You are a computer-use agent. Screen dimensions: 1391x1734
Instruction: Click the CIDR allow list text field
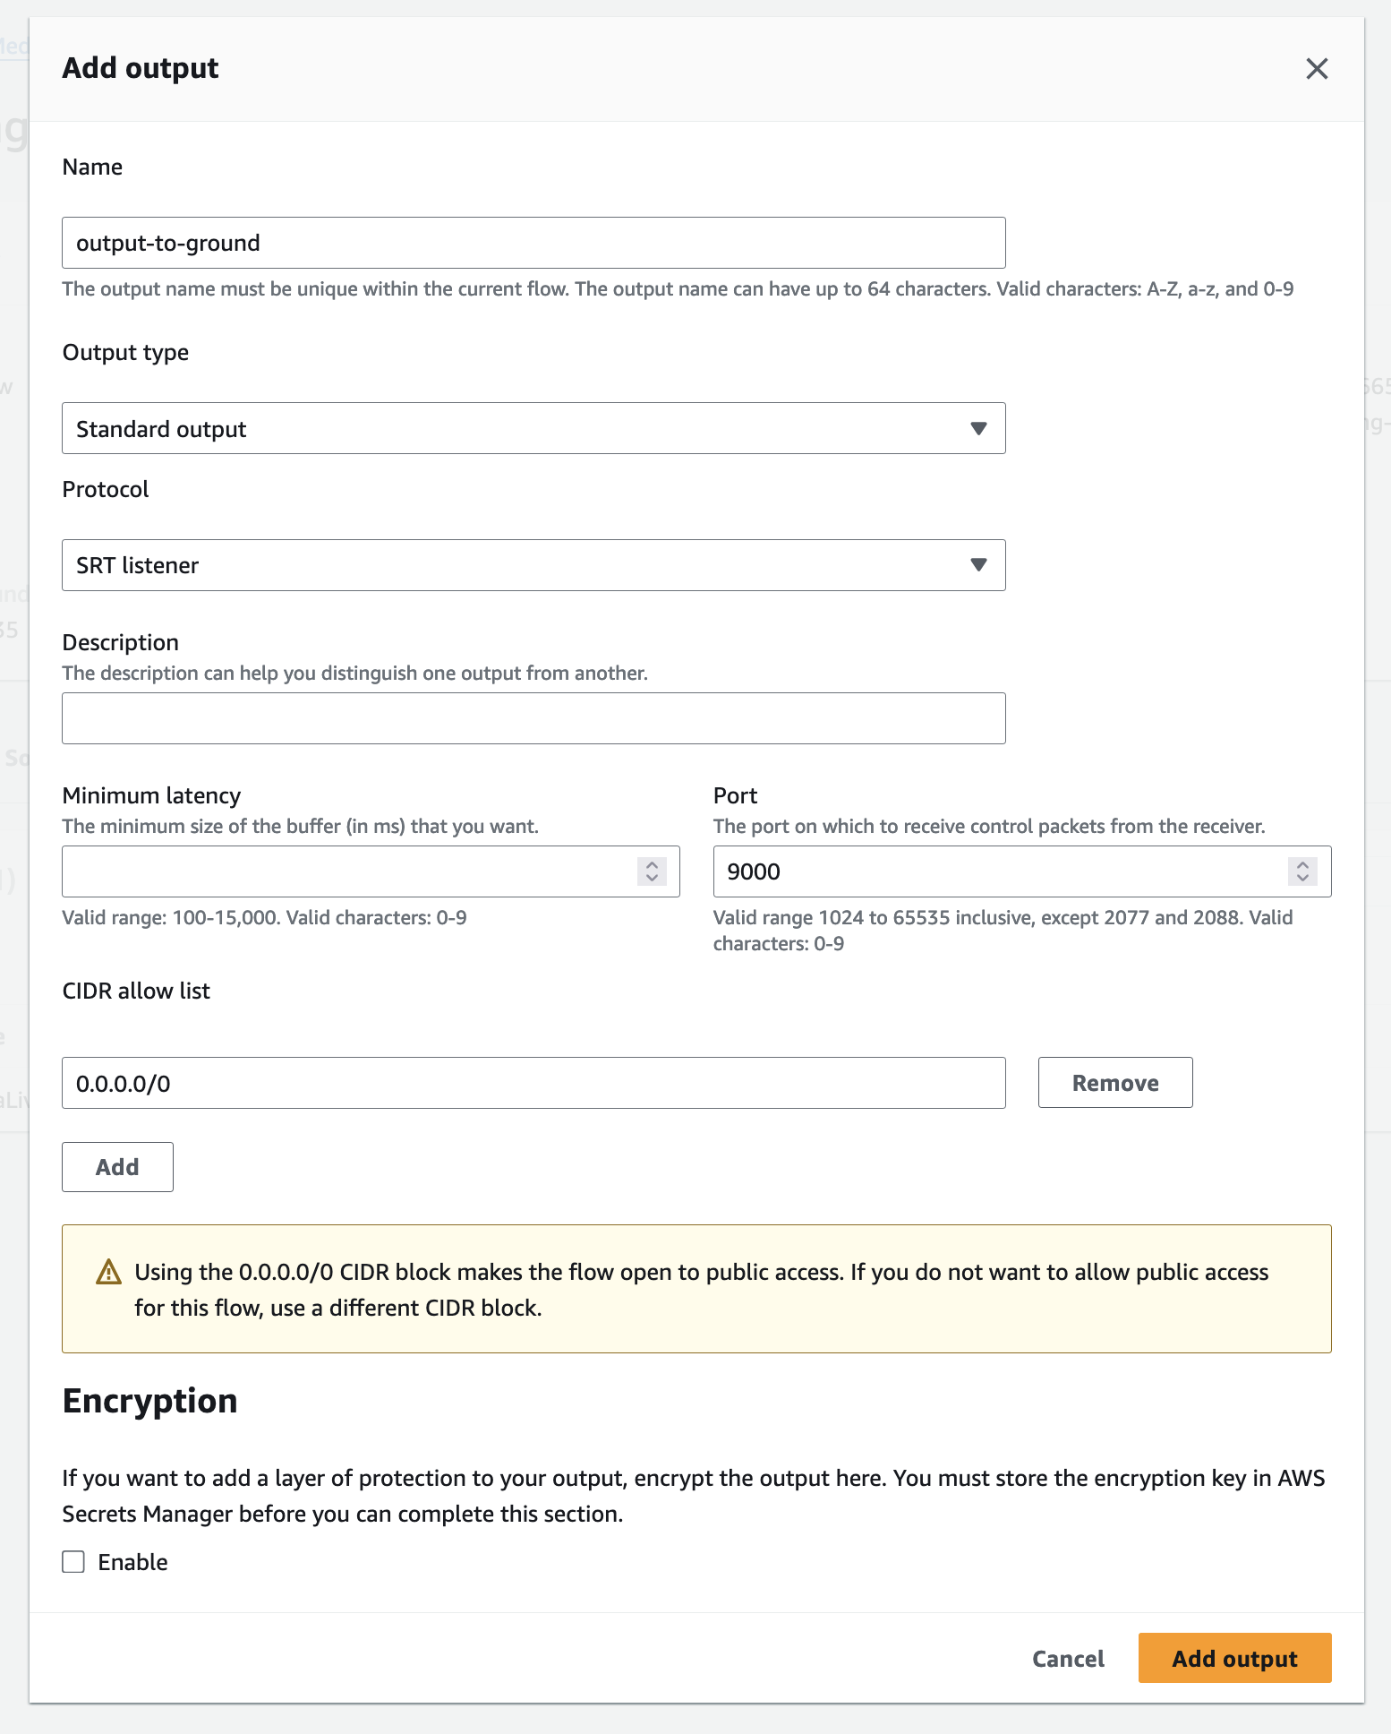[533, 1083]
